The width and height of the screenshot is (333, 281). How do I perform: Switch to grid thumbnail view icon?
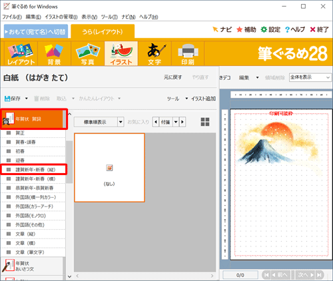[x=205, y=122]
